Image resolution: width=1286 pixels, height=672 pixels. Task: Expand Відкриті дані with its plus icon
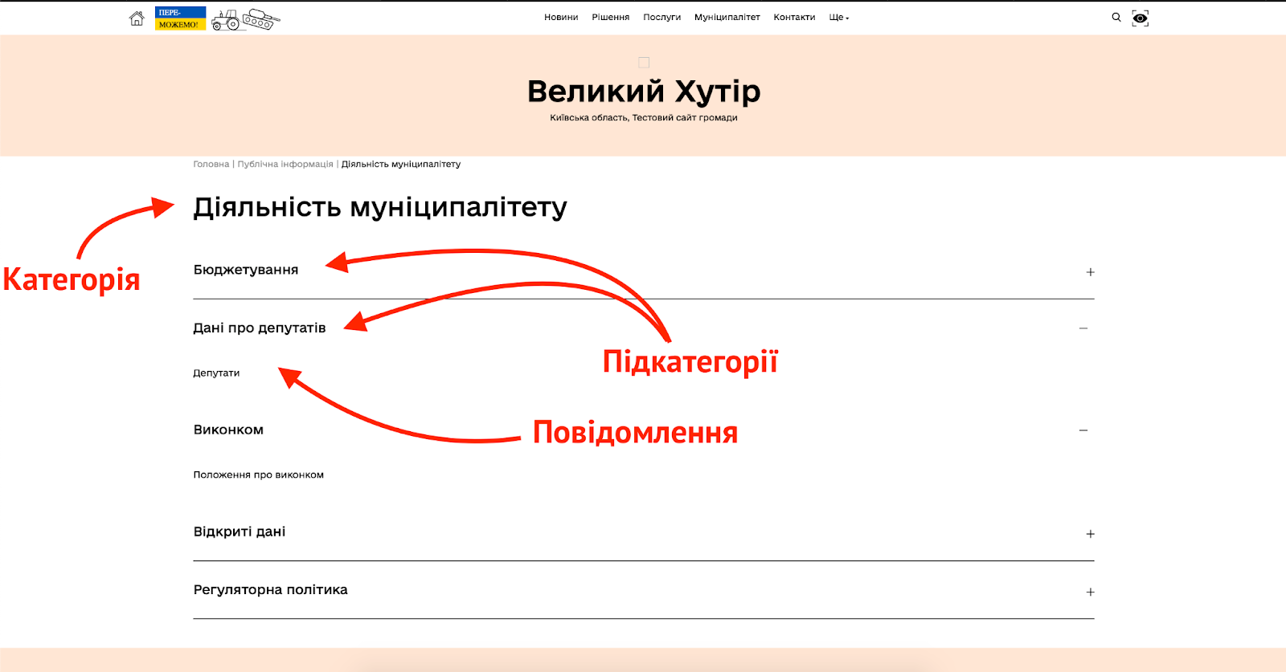[x=1090, y=534]
